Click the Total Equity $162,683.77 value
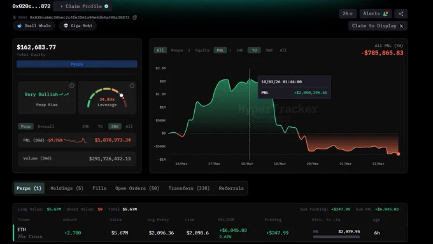The width and height of the screenshot is (433, 244). click(x=36, y=47)
